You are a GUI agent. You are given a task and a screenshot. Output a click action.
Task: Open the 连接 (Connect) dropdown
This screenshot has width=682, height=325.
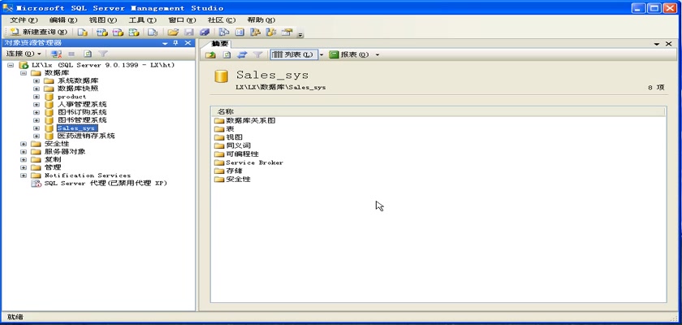[x=24, y=54]
